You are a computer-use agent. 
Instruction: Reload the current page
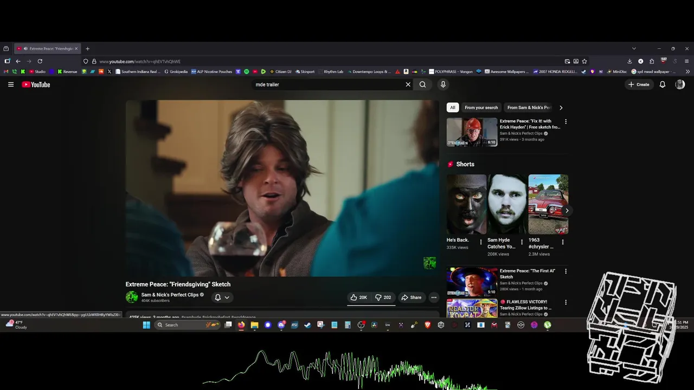pos(40,61)
